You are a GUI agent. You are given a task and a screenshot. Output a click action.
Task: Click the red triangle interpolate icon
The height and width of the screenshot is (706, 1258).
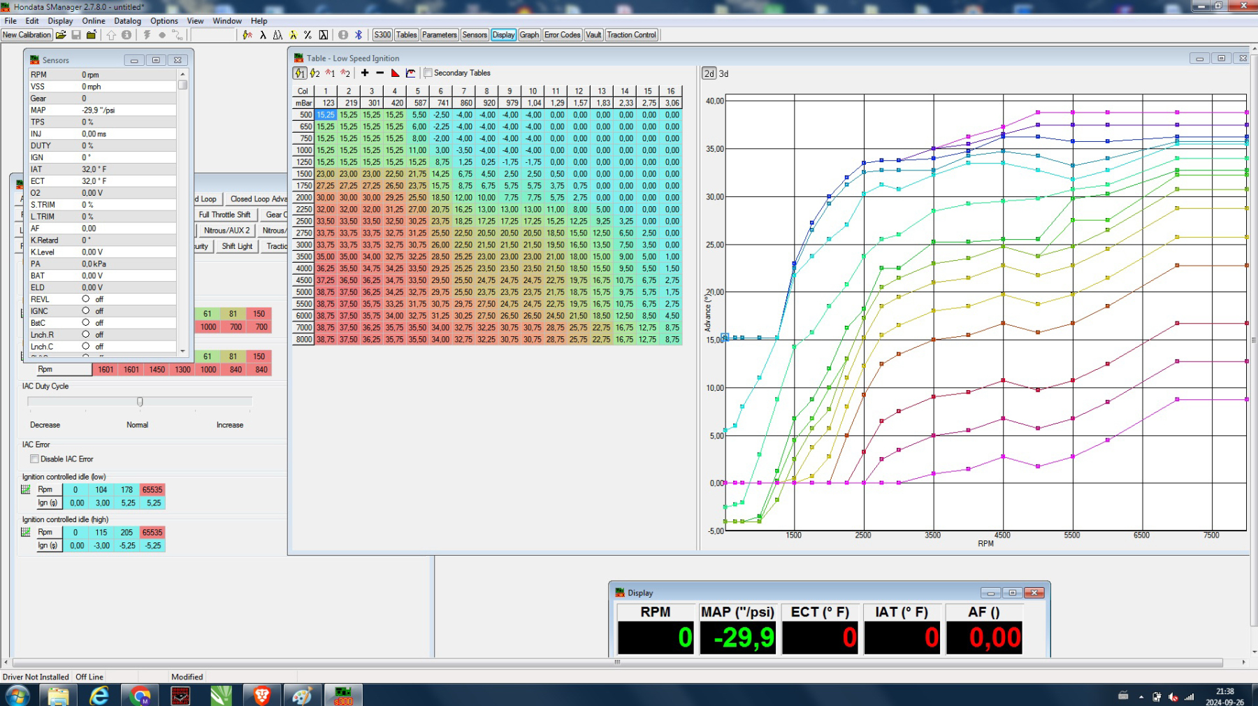coord(396,73)
